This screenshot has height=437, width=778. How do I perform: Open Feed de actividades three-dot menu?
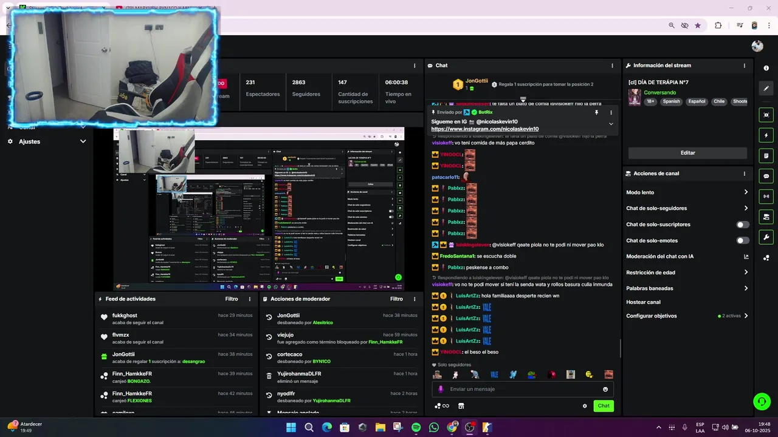click(x=250, y=299)
